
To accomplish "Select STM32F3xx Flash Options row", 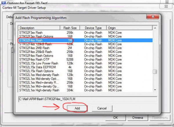I will click(x=85, y=36).
